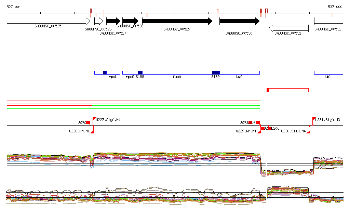Click end coordinate 537 000
The height and width of the screenshot is (209, 350).
pos(335,7)
